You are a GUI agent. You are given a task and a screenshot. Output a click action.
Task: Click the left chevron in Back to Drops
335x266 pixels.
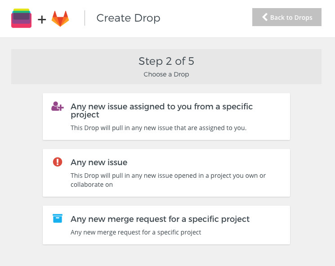pos(265,17)
